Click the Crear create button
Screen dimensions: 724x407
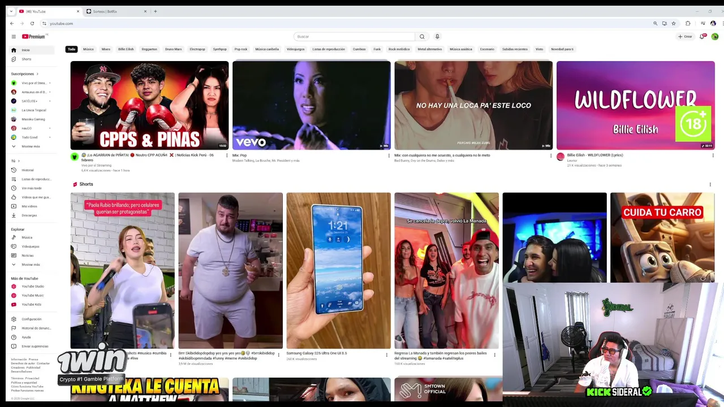pyautogui.click(x=685, y=36)
